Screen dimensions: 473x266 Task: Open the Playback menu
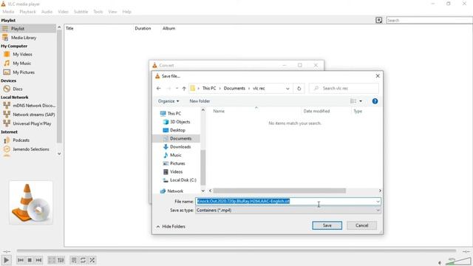click(27, 12)
